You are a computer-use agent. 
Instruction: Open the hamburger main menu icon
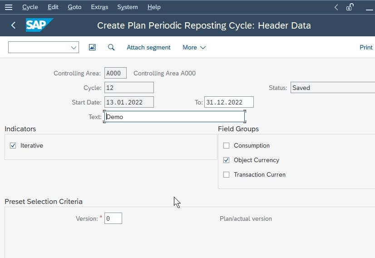click(9, 7)
